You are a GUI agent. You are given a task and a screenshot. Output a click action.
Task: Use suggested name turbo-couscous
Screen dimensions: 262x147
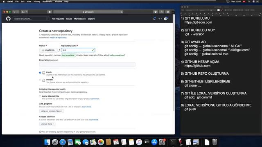117,55
